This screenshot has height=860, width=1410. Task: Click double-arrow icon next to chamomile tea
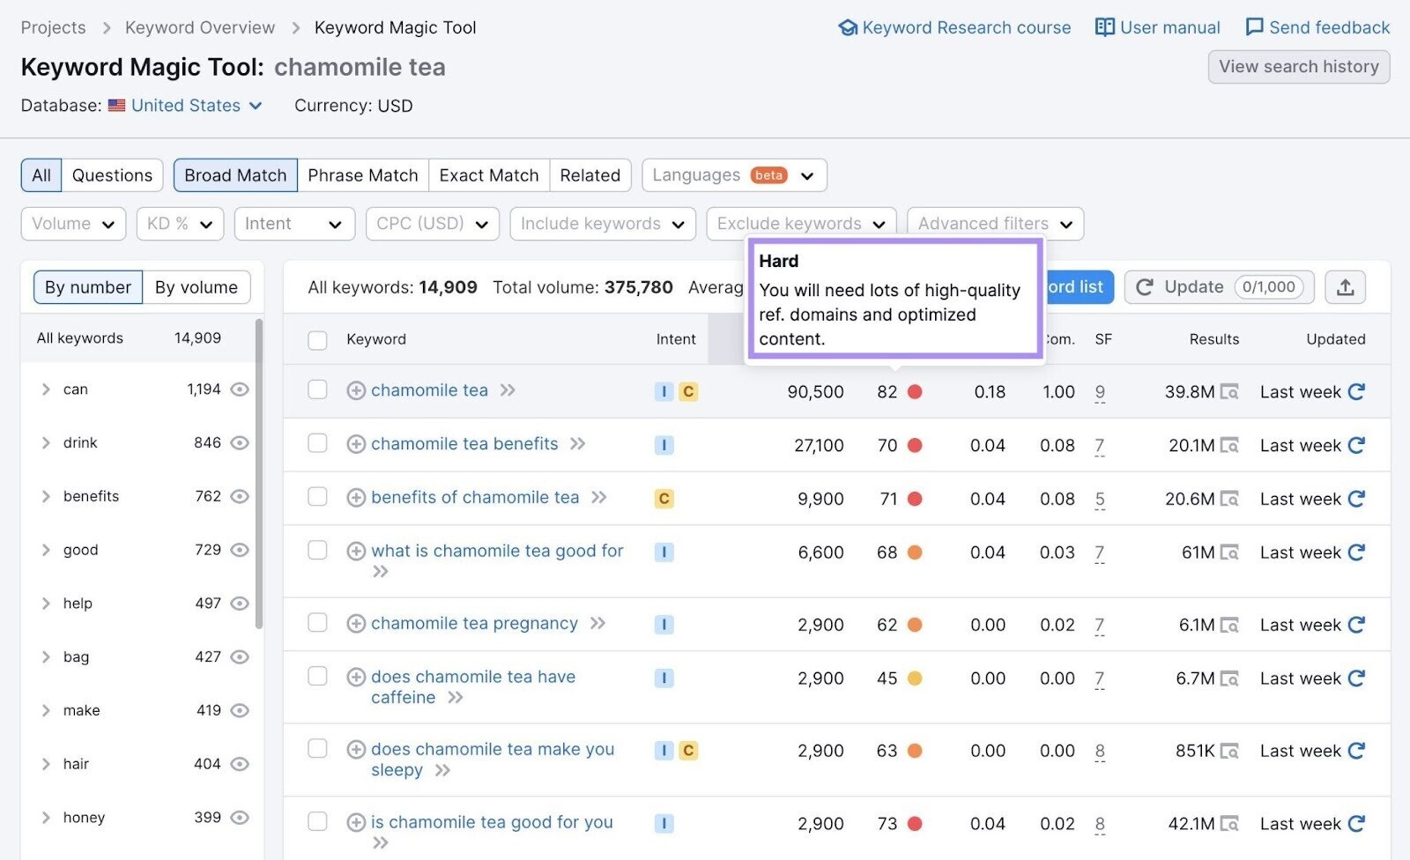pyautogui.click(x=508, y=390)
